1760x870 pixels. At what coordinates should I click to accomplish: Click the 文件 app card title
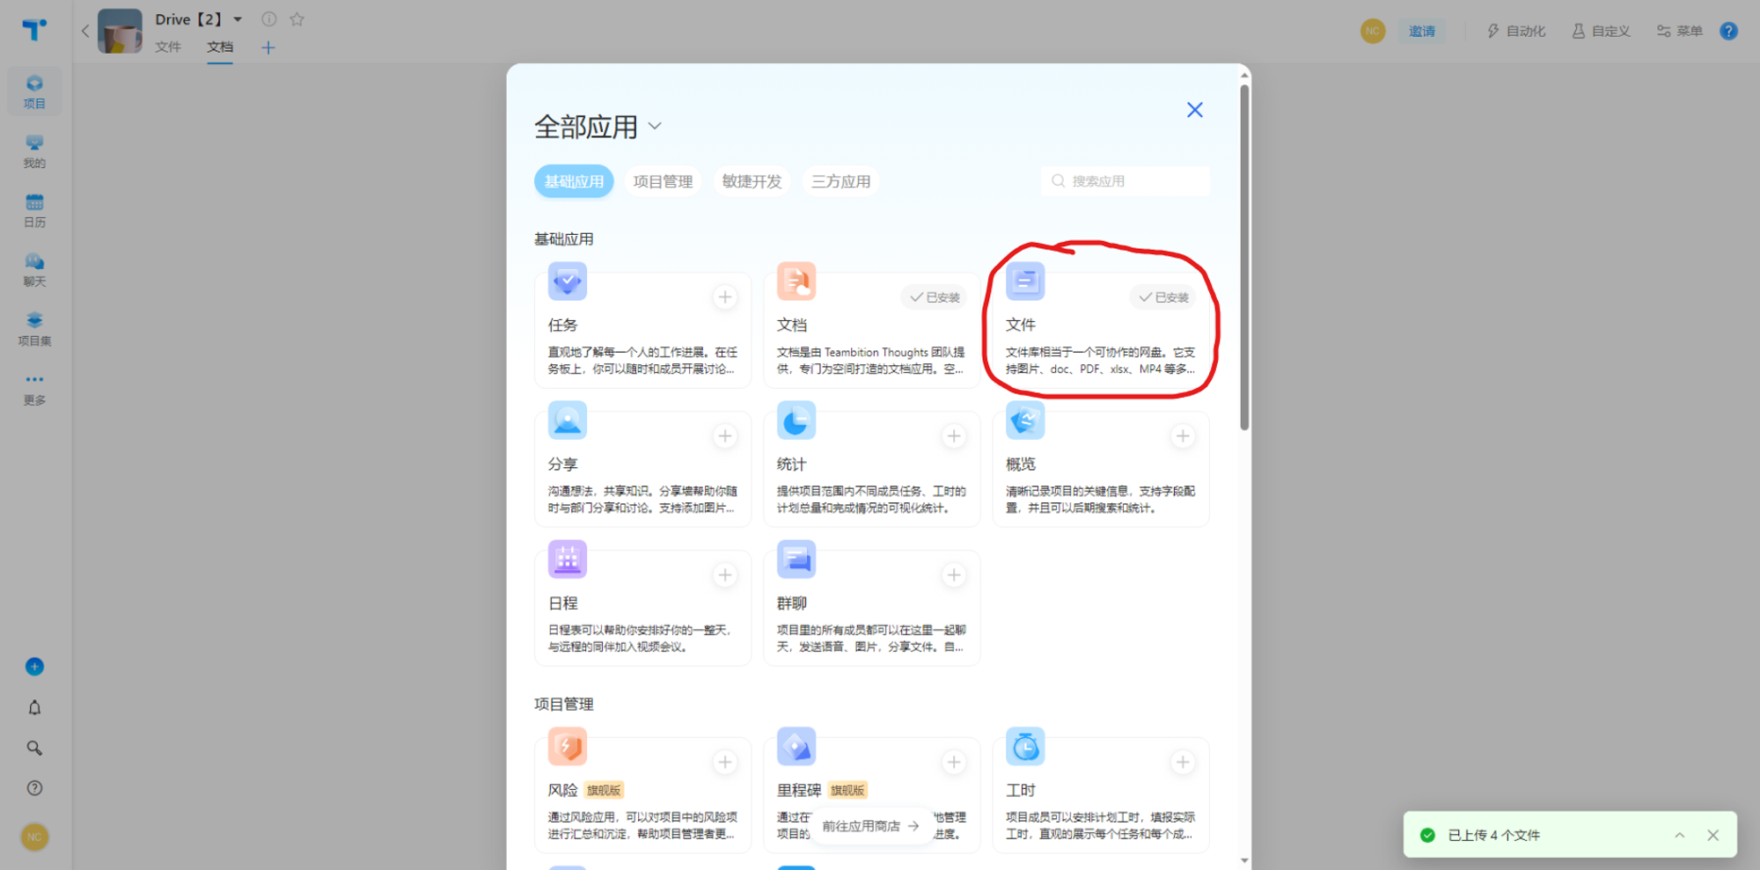click(x=1020, y=325)
